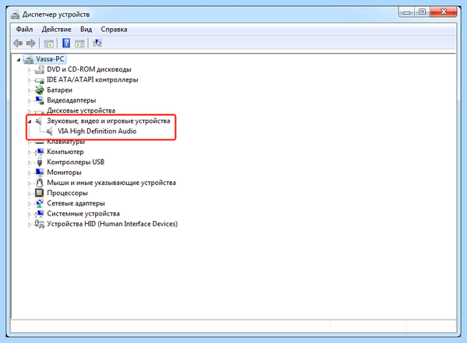Click the Сетевые адаптеры network icon
Screen dimensions: 467x343
tap(40, 203)
